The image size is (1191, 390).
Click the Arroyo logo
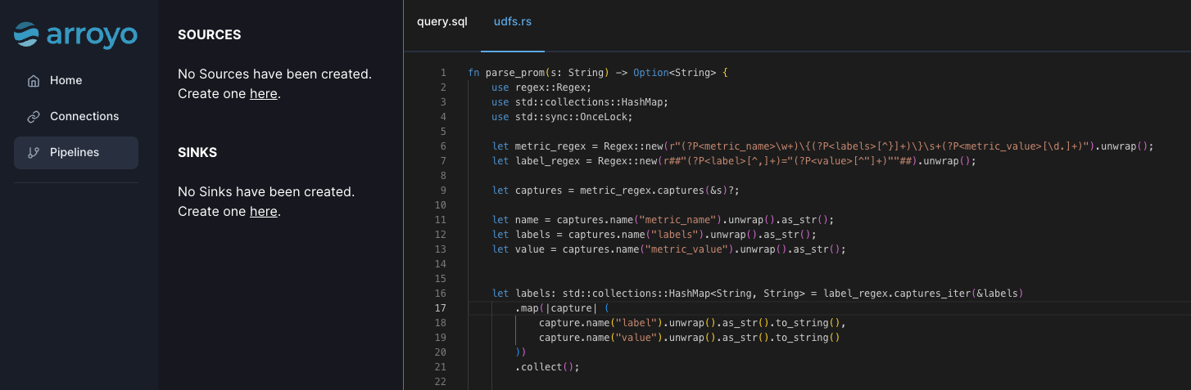click(75, 34)
